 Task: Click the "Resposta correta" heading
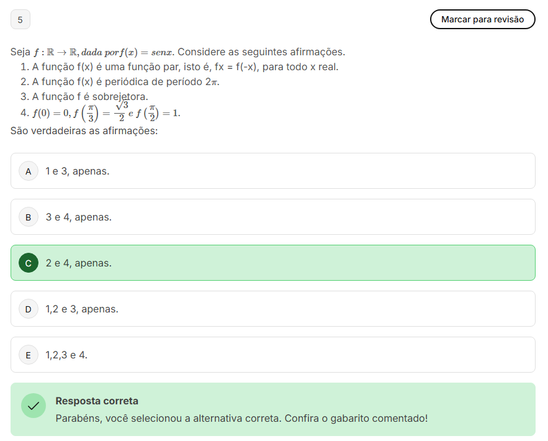tap(97, 401)
